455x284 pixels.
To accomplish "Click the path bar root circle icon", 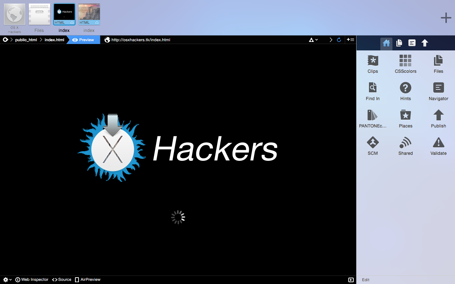I will pos(5,40).
